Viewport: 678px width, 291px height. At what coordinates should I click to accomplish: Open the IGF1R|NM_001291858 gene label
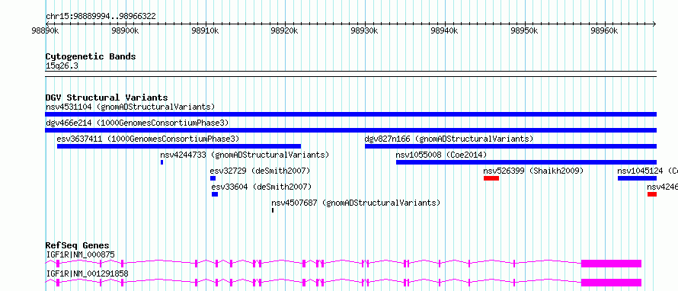[x=87, y=273]
